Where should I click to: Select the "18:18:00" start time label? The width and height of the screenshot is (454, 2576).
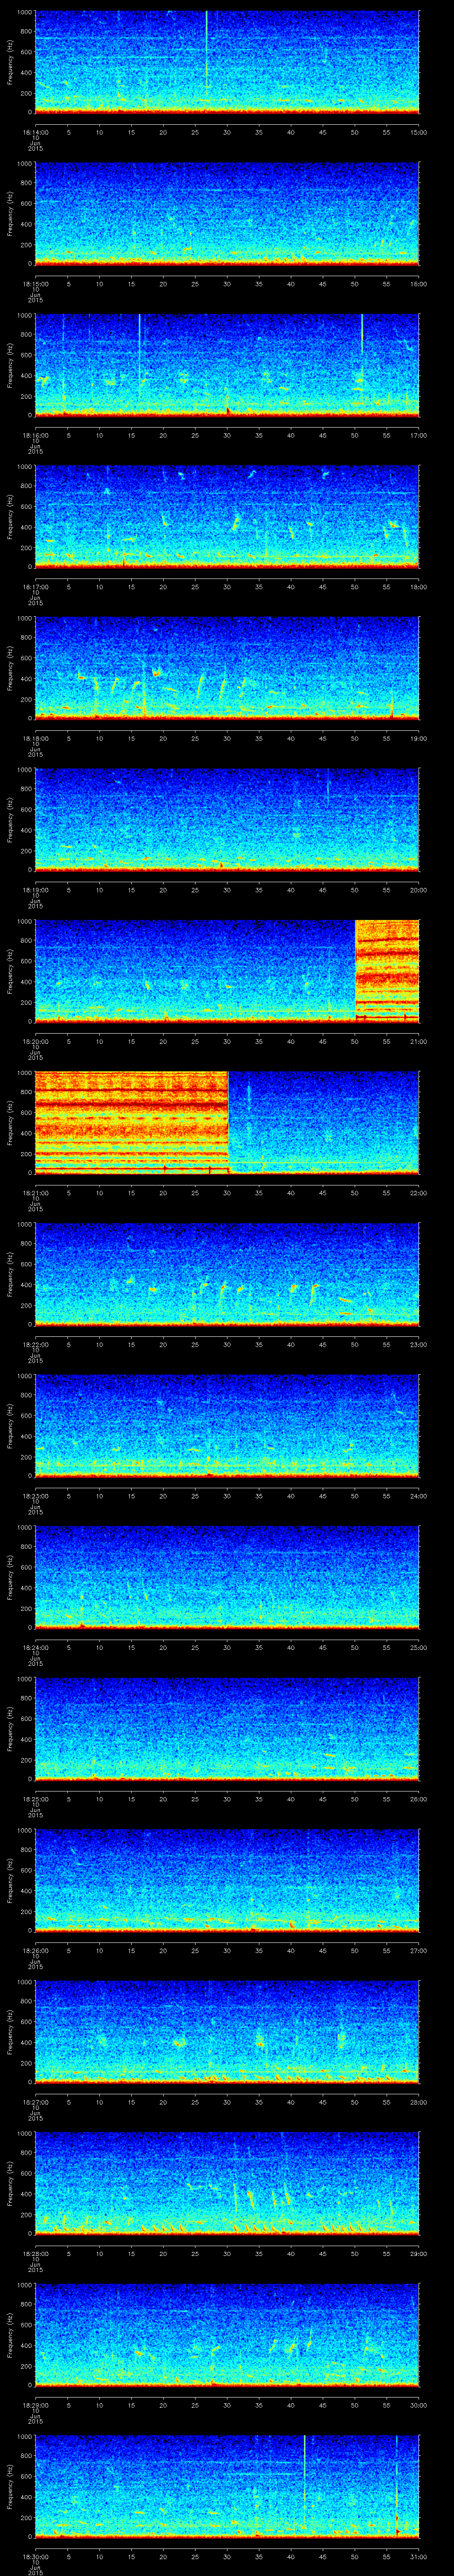pos(35,738)
